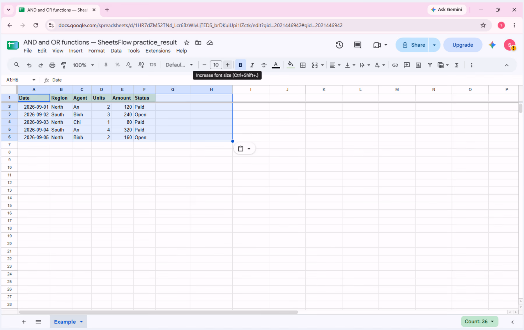The image size is (524, 330).
Task: Open the text color picker
Action: click(276, 65)
